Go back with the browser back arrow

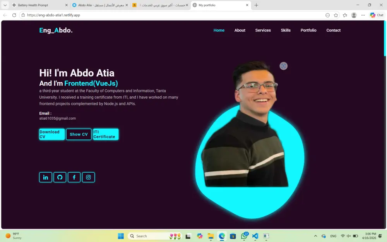coord(5,15)
